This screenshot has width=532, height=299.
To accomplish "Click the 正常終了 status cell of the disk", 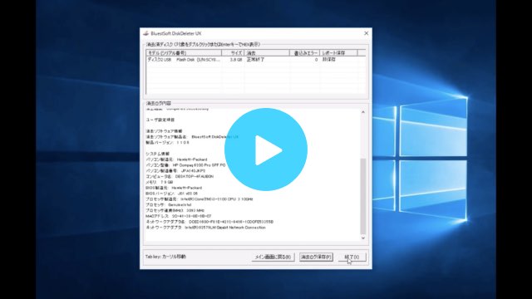I will (x=255, y=59).
